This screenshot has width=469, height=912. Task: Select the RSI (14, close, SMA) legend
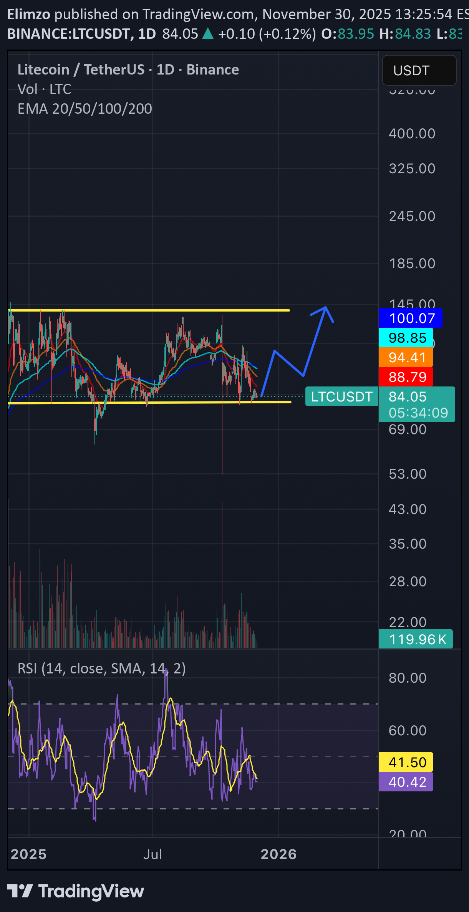[102, 668]
